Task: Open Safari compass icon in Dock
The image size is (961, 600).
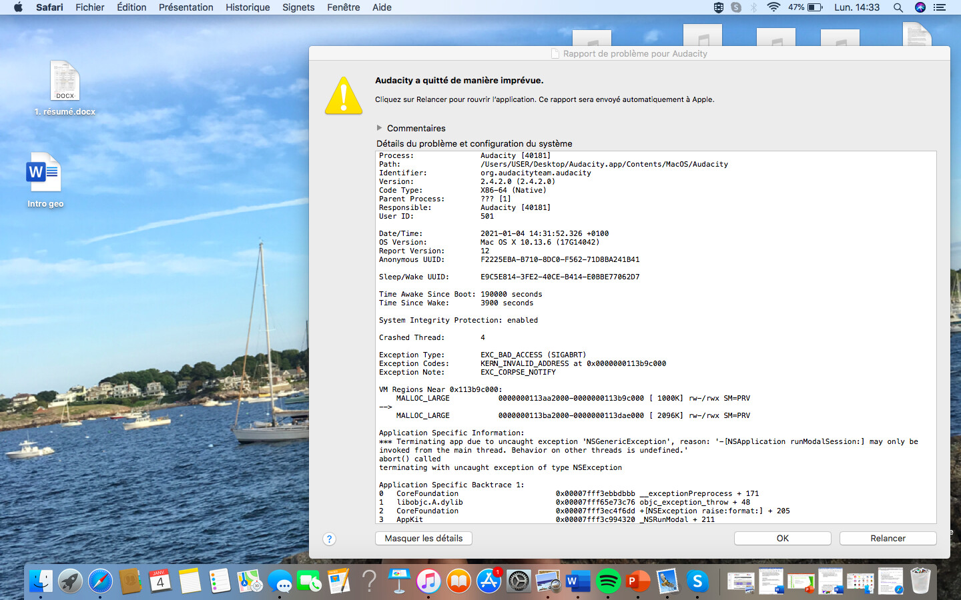Action: (101, 581)
